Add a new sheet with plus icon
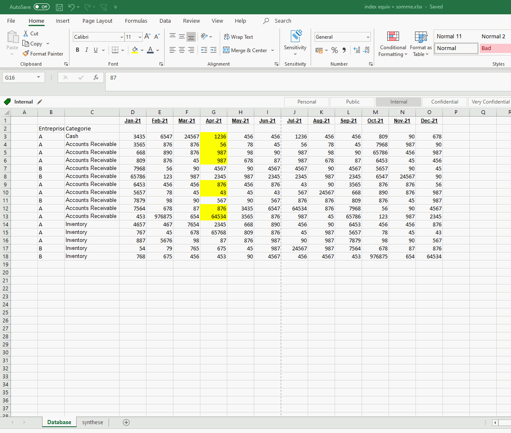This screenshot has width=511, height=433. (x=126, y=422)
